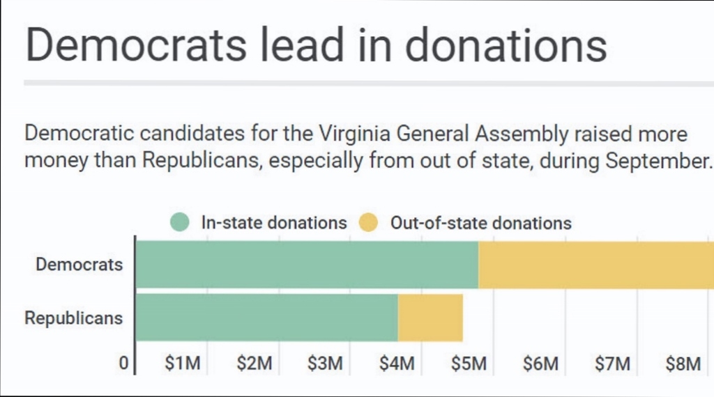This screenshot has height=397, width=714.
Task: Select the Out-of-state donations legend label
Action: point(481,223)
